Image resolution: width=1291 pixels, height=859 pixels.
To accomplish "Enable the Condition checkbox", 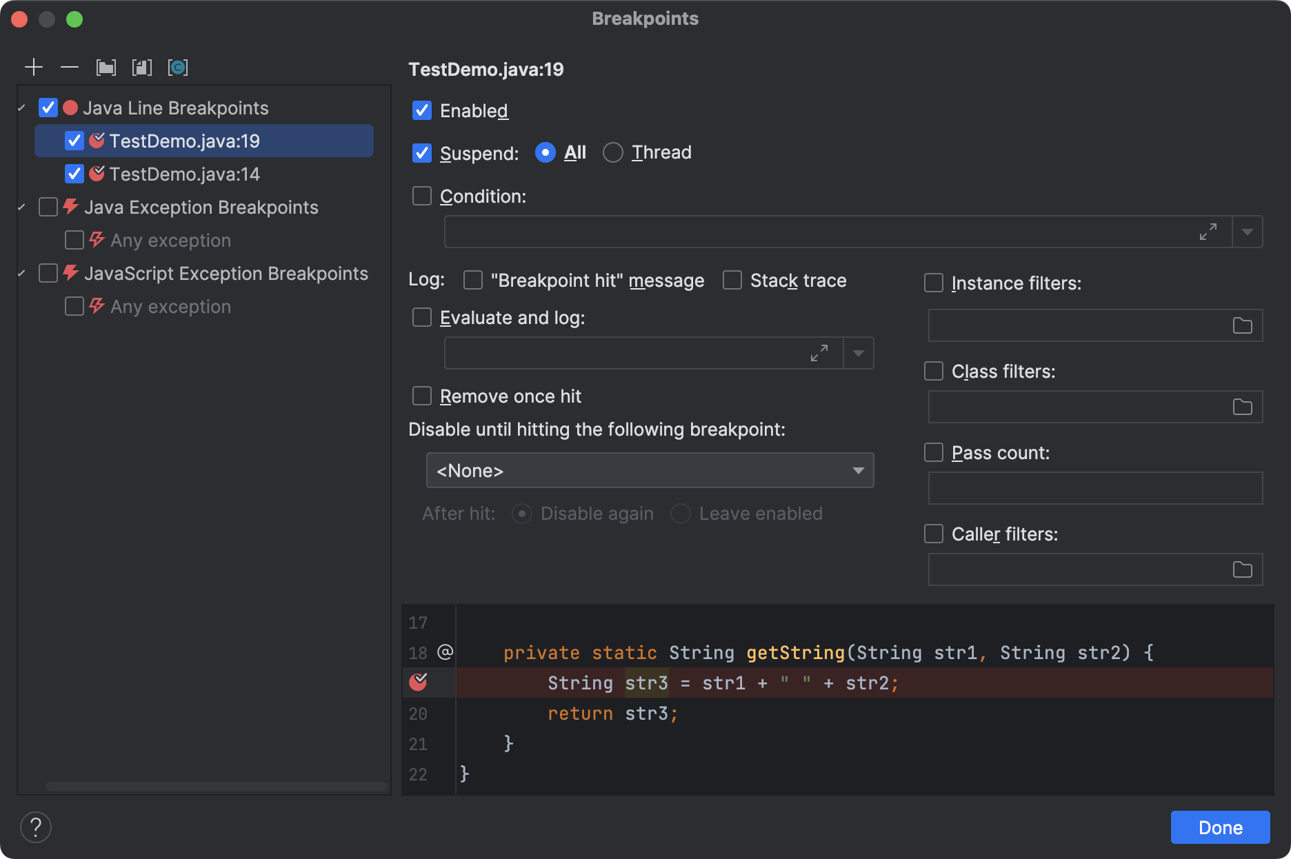I will click(x=422, y=196).
